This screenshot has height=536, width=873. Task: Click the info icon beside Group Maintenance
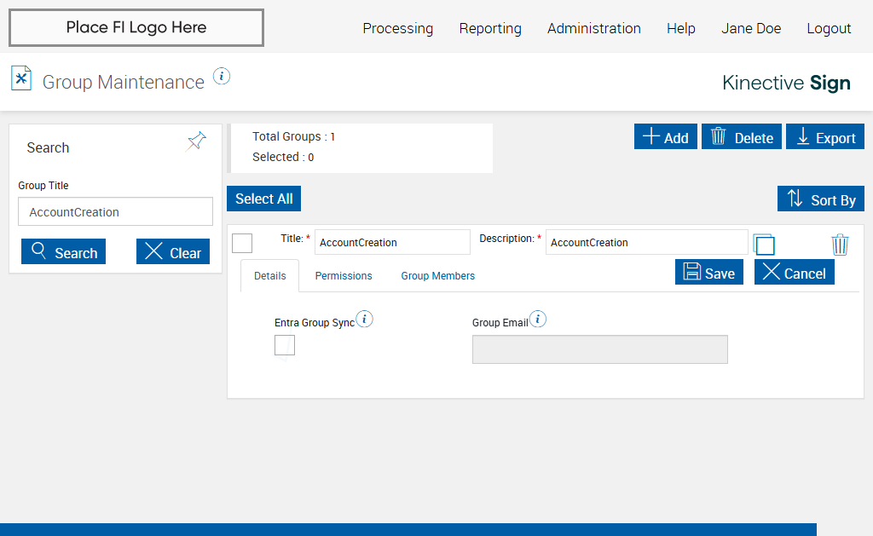click(x=222, y=76)
